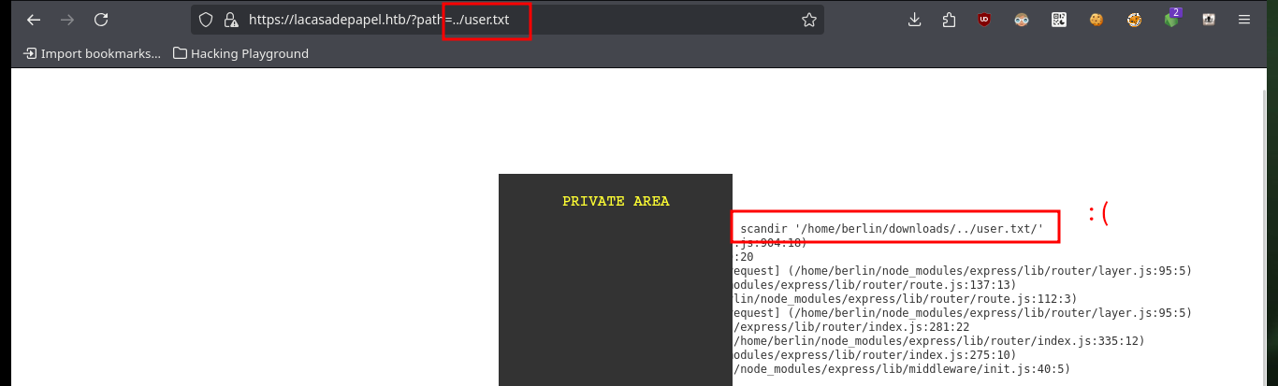Open the green cube extension with badge
The height and width of the screenshot is (386, 1278).
click(x=1172, y=19)
